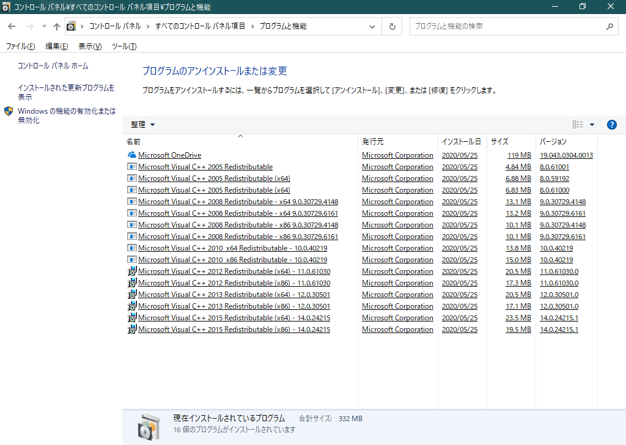Click icon of Visual C++ 2008 x64 9.0.30729.6161
The width and height of the screenshot is (626, 445).
132,213
